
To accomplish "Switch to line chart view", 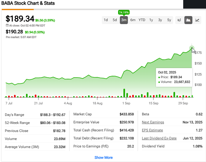I will tap(197, 20).
